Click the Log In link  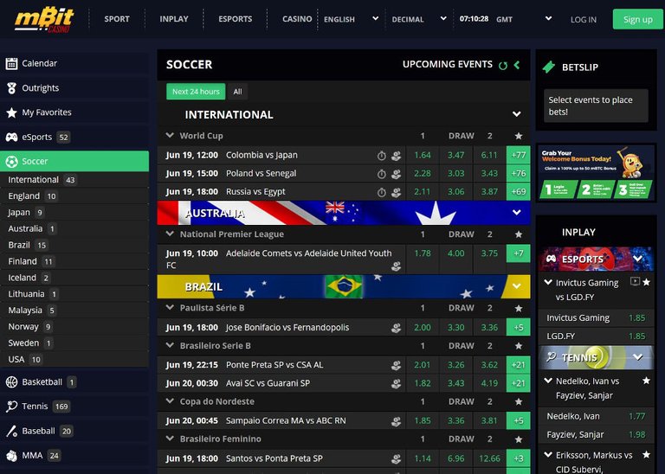pyautogui.click(x=584, y=20)
